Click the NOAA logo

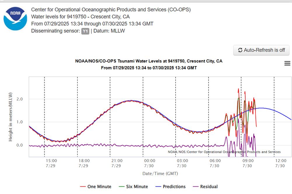(x=15, y=19)
